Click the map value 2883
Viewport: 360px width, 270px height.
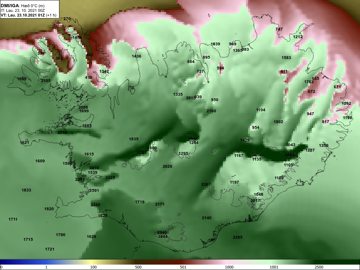coord(289,155)
